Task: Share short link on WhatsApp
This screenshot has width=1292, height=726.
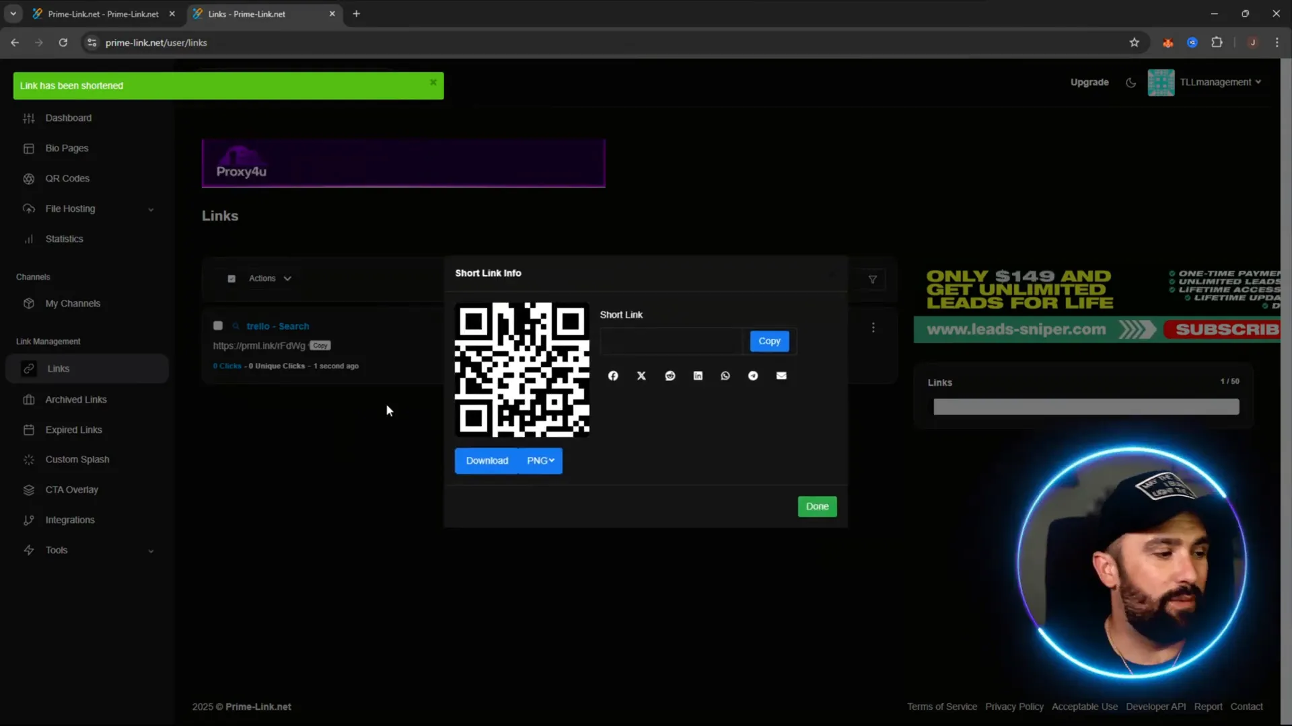Action: point(725,376)
